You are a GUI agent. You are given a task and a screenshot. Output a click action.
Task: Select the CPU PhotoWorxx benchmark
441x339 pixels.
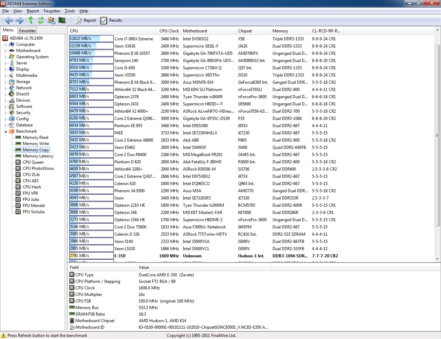(38, 168)
